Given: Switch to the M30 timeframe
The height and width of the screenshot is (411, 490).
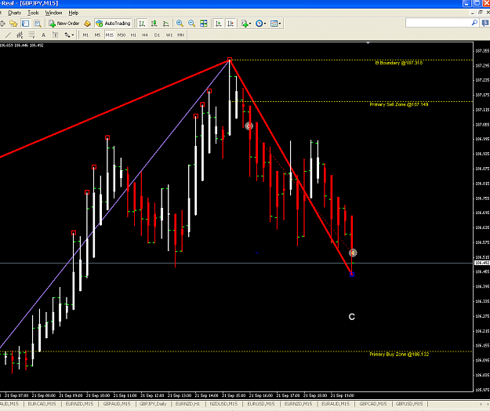Looking at the screenshot, I should pyautogui.click(x=122, y=35).
